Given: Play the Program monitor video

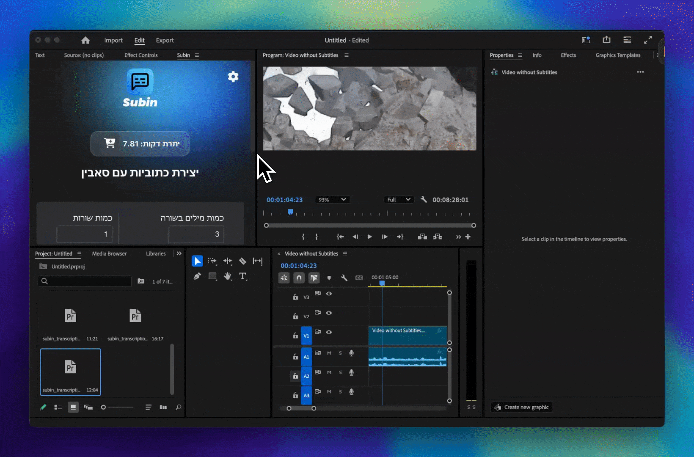Looking at the screenshot, I should pyautogui.click(x=369, y=237).
